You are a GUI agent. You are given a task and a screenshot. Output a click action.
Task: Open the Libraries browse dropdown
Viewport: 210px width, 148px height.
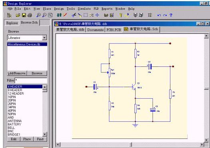pyautogui.click(x=44, y=38)
